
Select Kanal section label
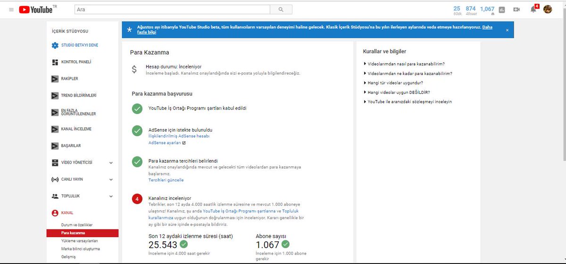[67, 213]
